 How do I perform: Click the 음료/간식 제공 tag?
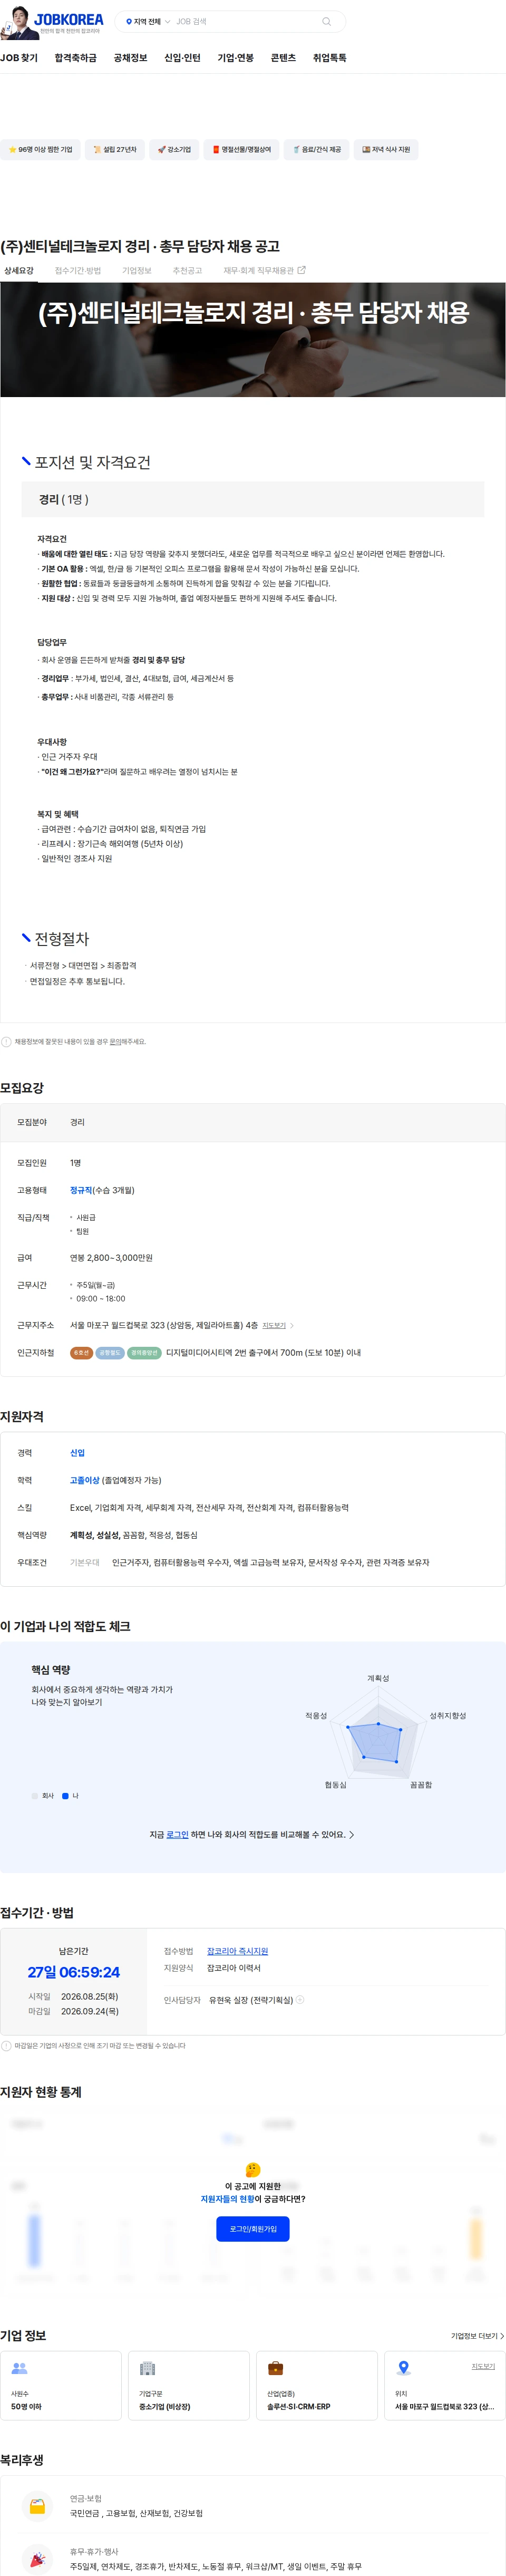[316, 150]
